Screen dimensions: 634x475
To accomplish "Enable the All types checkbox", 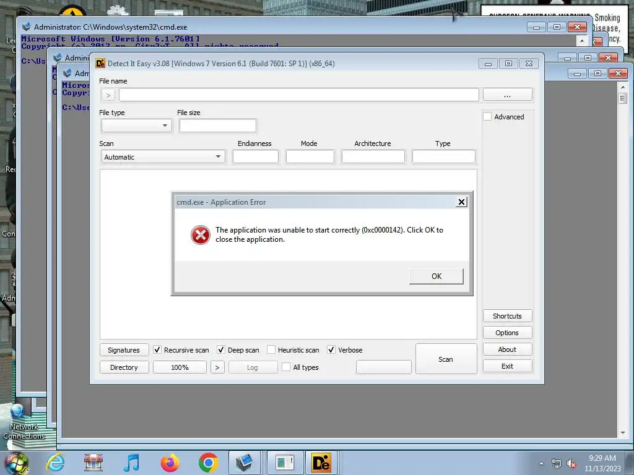I will coord(286,367).
